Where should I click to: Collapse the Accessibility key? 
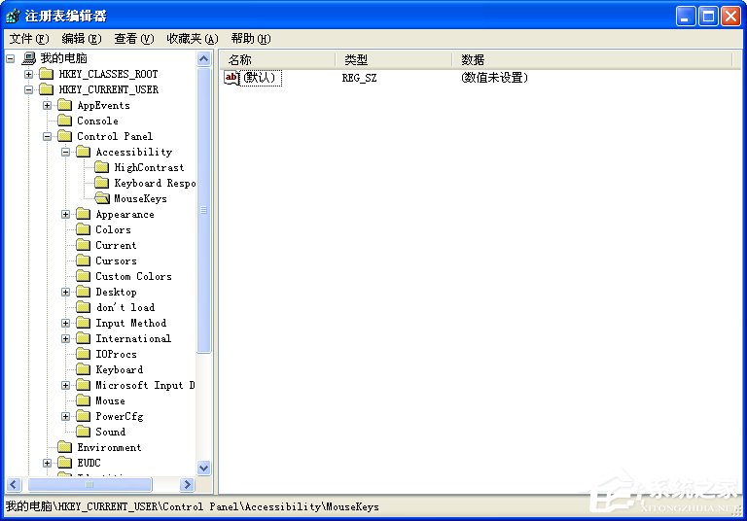pyautogui.click(x=66, y=152)
